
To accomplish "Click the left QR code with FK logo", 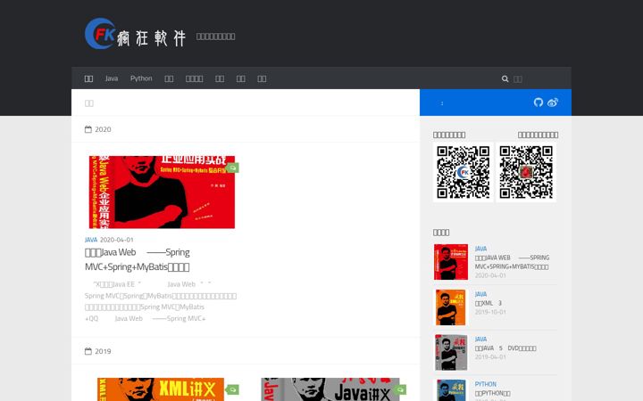I will click(x=463, y=172).
